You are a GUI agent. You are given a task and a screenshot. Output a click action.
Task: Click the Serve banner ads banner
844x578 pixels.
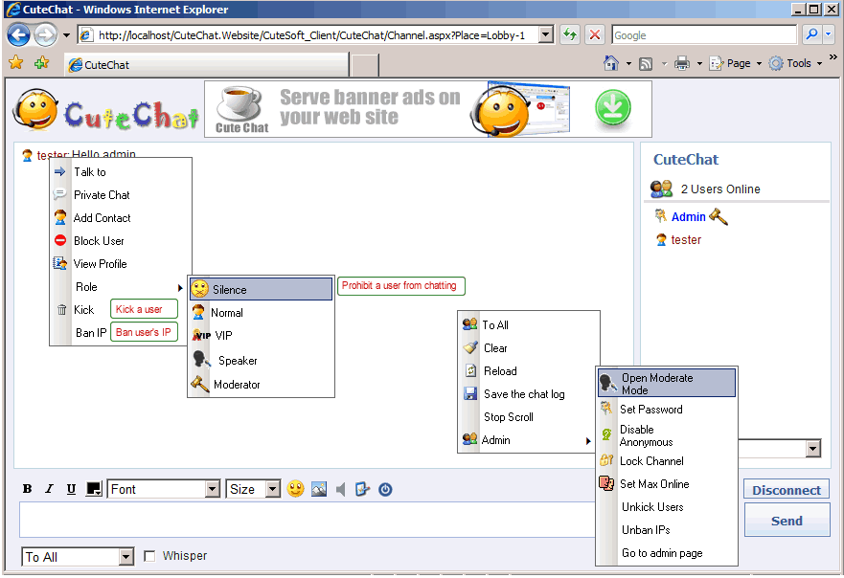click(x=428, y=109)
